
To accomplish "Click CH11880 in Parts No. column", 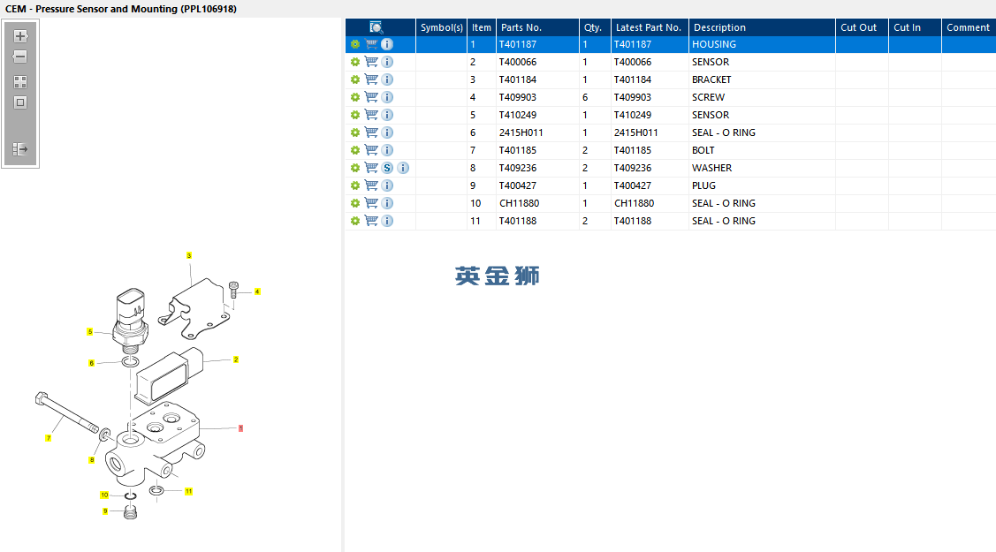I will pos(519,203).
